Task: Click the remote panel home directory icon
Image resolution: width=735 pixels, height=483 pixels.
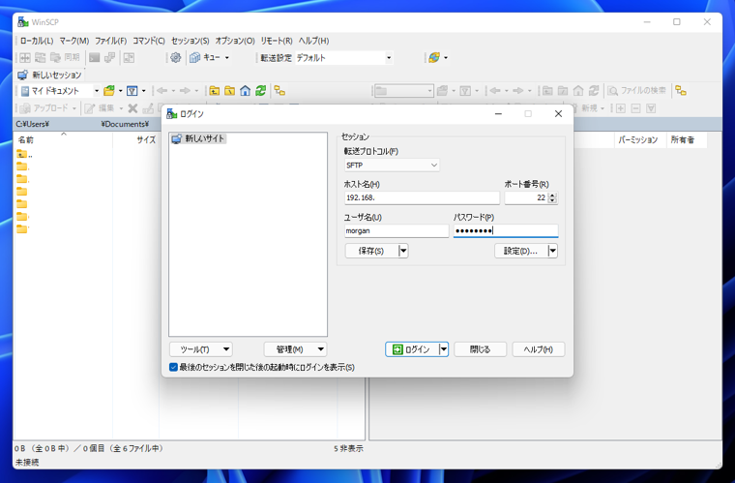Action: [x=578, y=91]
